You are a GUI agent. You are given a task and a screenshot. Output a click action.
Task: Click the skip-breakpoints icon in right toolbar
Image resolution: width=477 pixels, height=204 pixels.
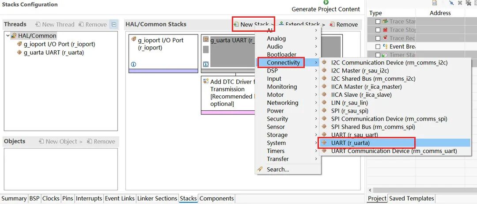tap(452, 3)
